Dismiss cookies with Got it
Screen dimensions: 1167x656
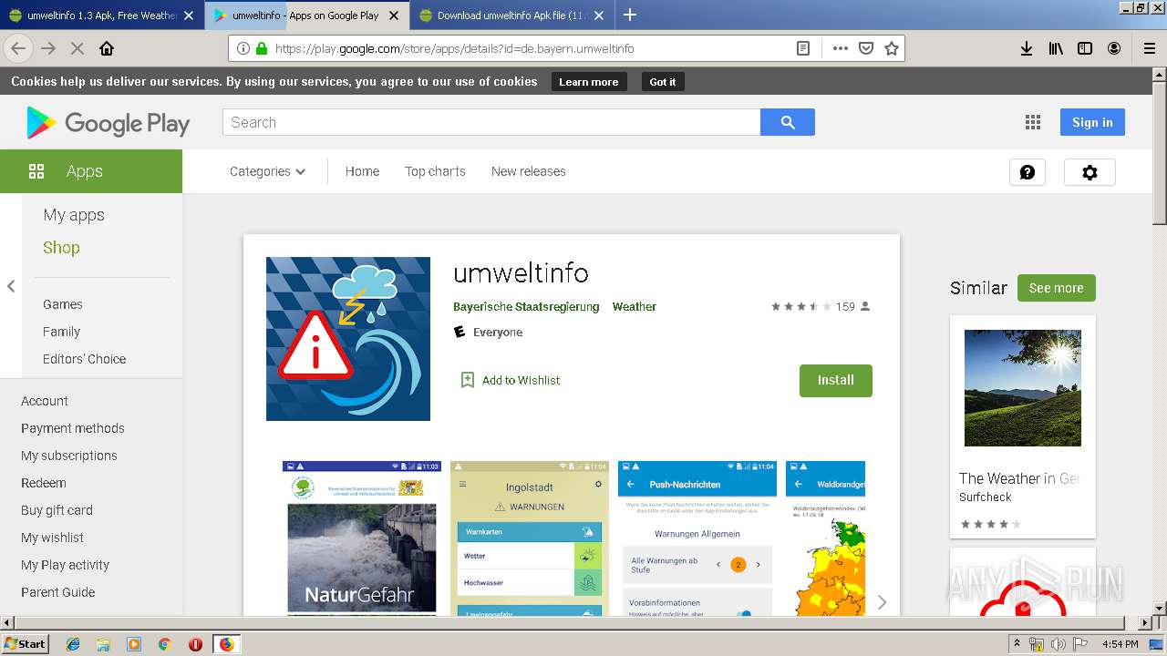663,82
